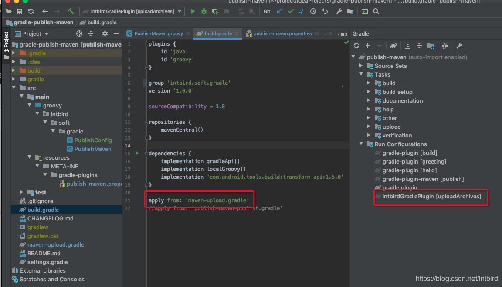Navigate back with the left arrow
Image resolution: width=502 pixels, height=287 pixels.
click(45, 11)
